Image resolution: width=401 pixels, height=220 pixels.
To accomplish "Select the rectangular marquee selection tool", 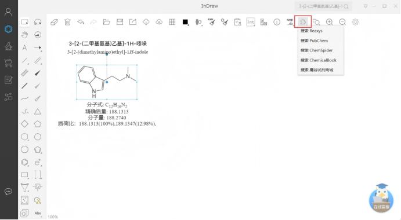I will click(24, 22).
